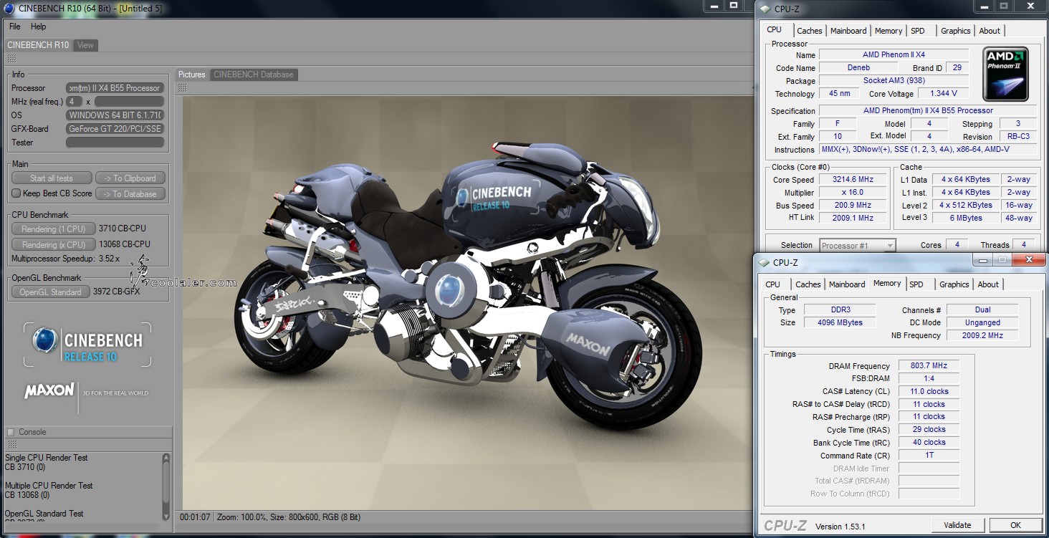
Task: Select the Pictures tab
Action: point(191,75)
